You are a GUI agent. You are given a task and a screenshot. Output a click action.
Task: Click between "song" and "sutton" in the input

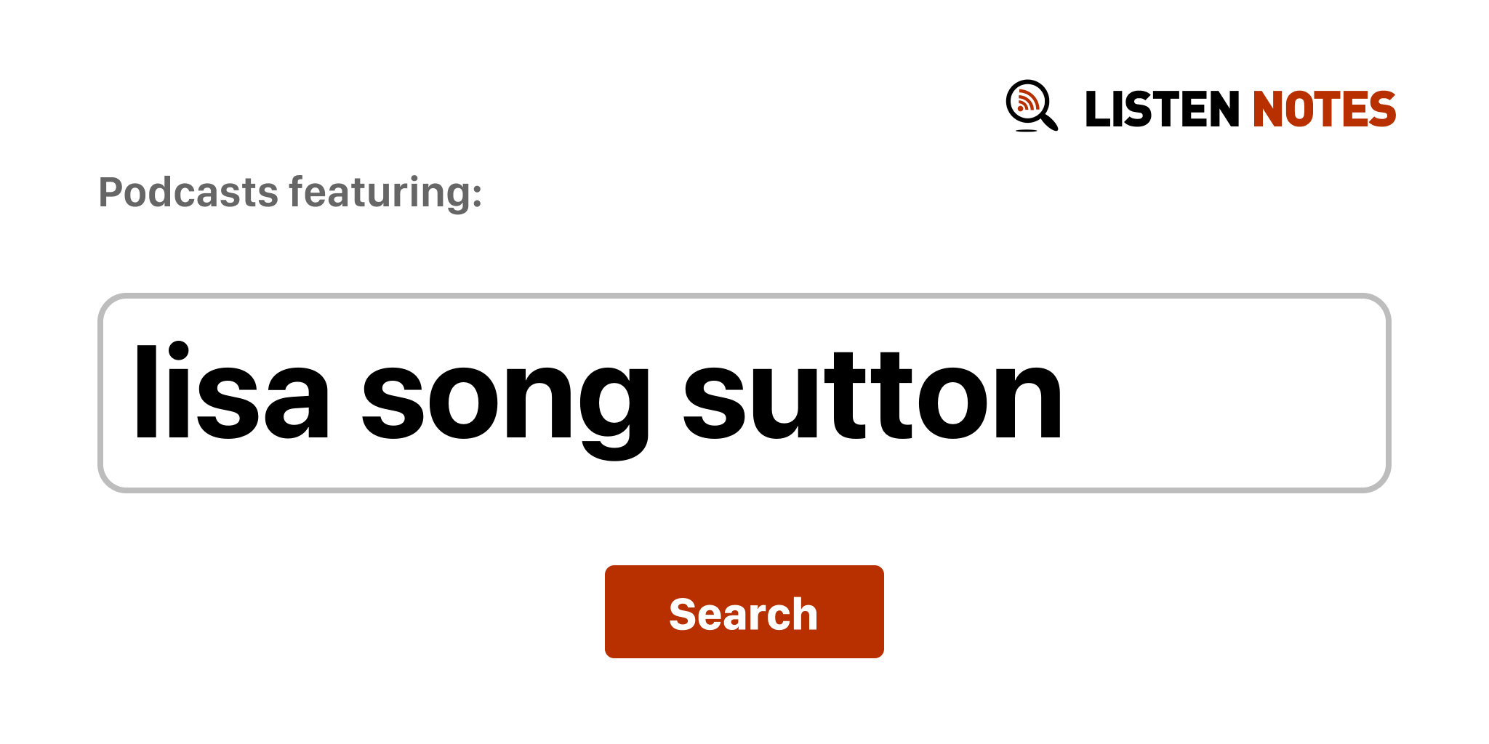point(667,393)
